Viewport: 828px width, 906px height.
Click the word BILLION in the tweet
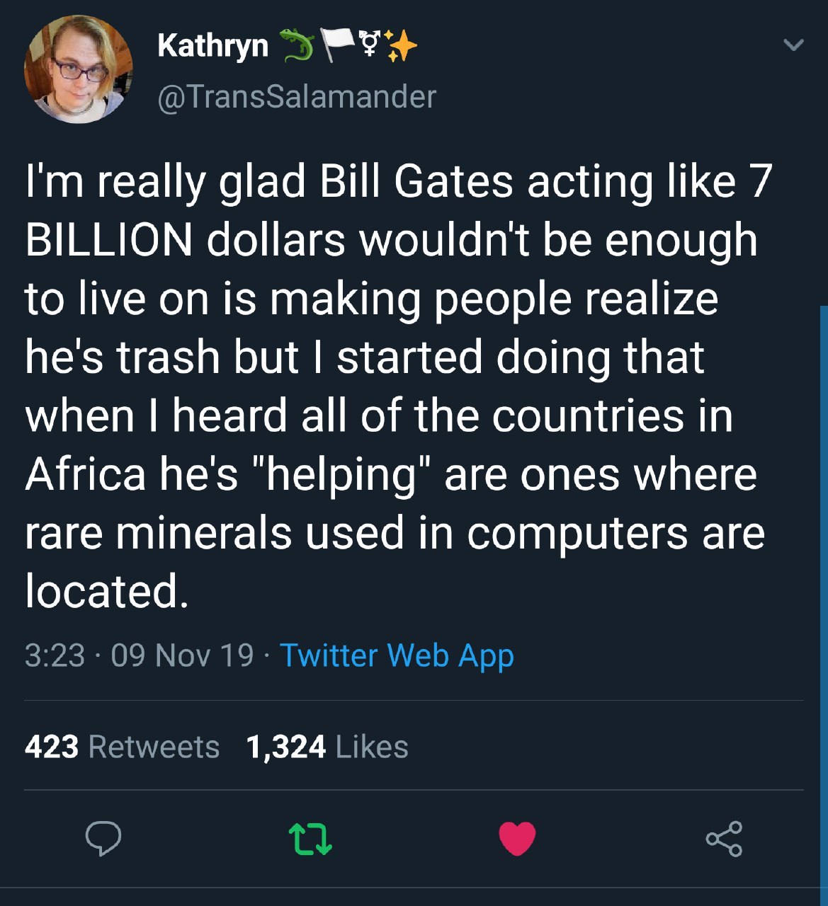tap(109, 240)
